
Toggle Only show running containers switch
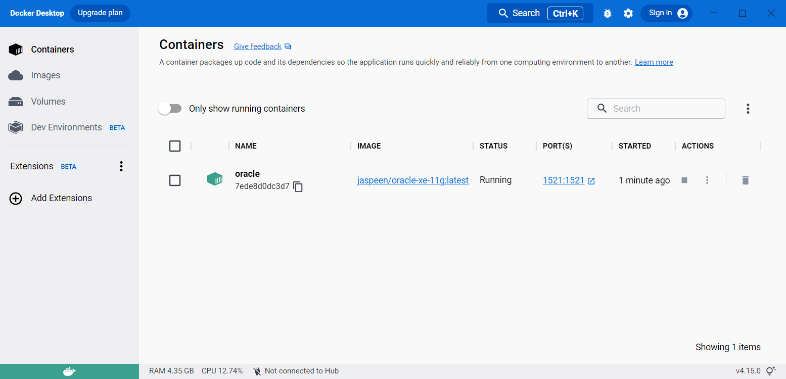[170, 109]
